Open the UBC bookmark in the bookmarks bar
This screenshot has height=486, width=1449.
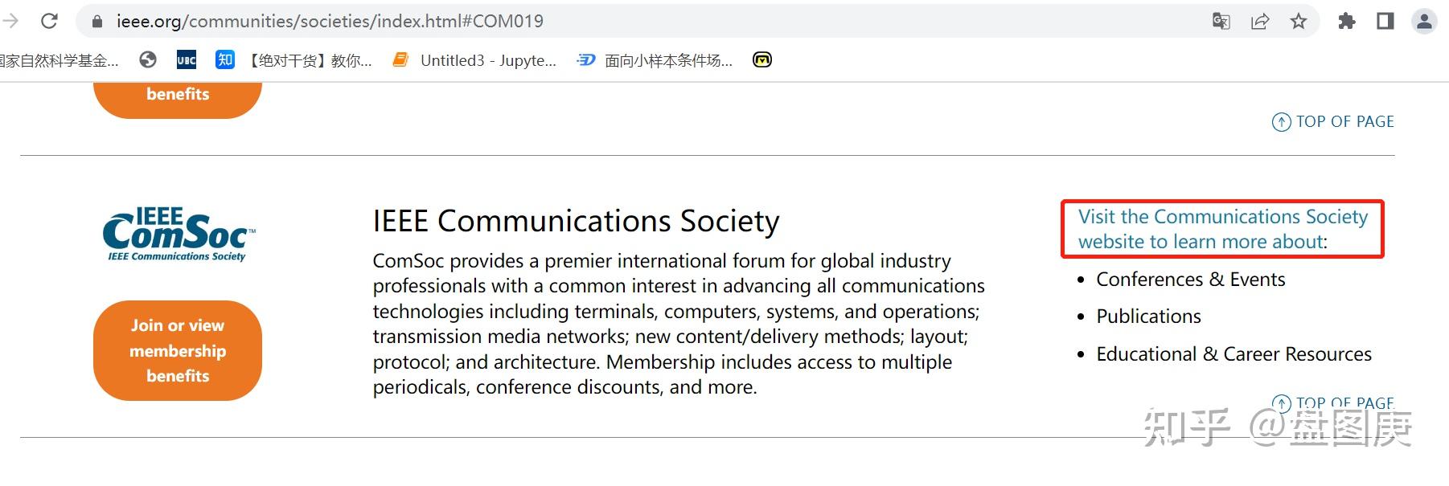[186, 59]
